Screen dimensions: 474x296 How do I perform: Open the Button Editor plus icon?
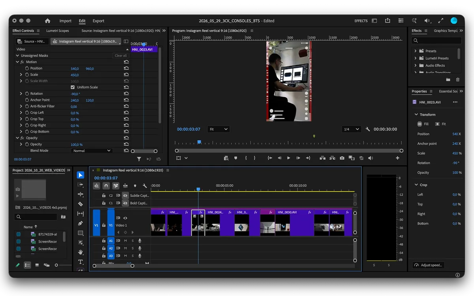point(397,158)
